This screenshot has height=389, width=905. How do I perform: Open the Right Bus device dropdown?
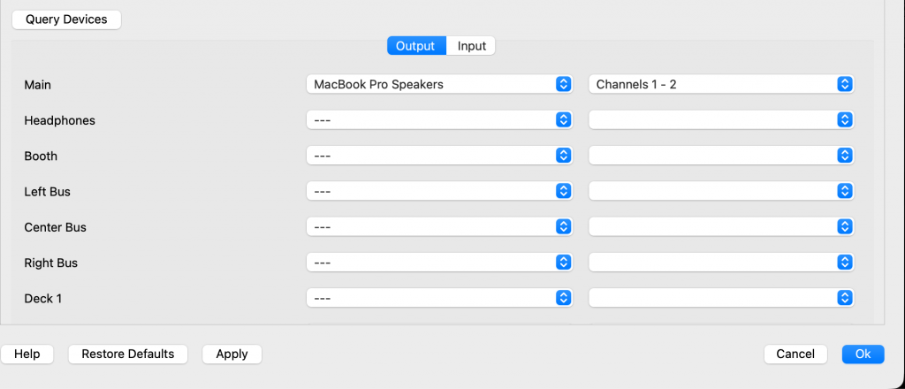point(439,263)
